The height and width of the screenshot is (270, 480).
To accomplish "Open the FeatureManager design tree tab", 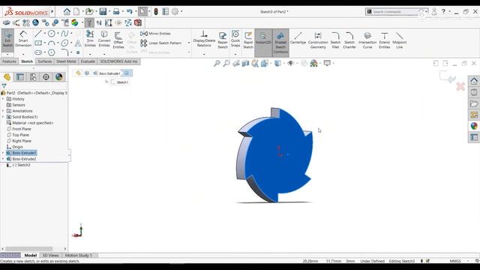I will [7, 76].
